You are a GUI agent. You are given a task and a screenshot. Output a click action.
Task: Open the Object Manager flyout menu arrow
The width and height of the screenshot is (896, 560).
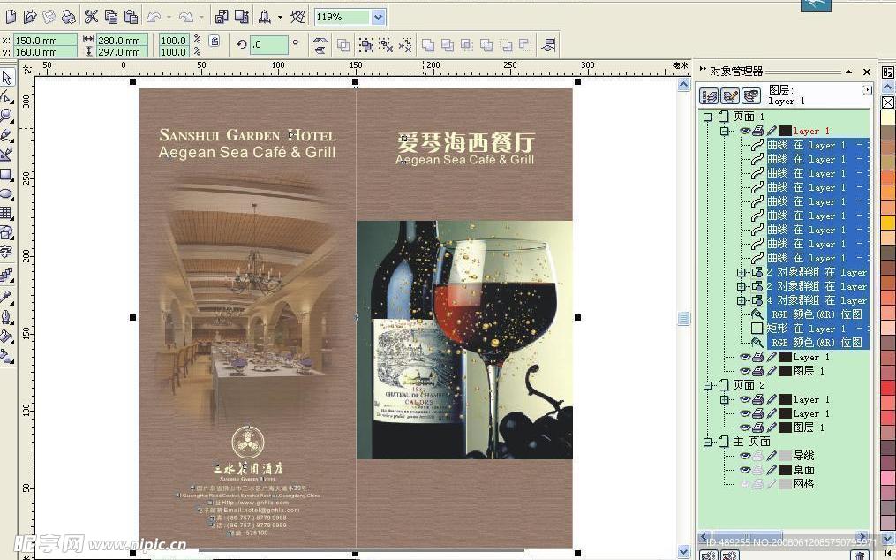point(868,90)
